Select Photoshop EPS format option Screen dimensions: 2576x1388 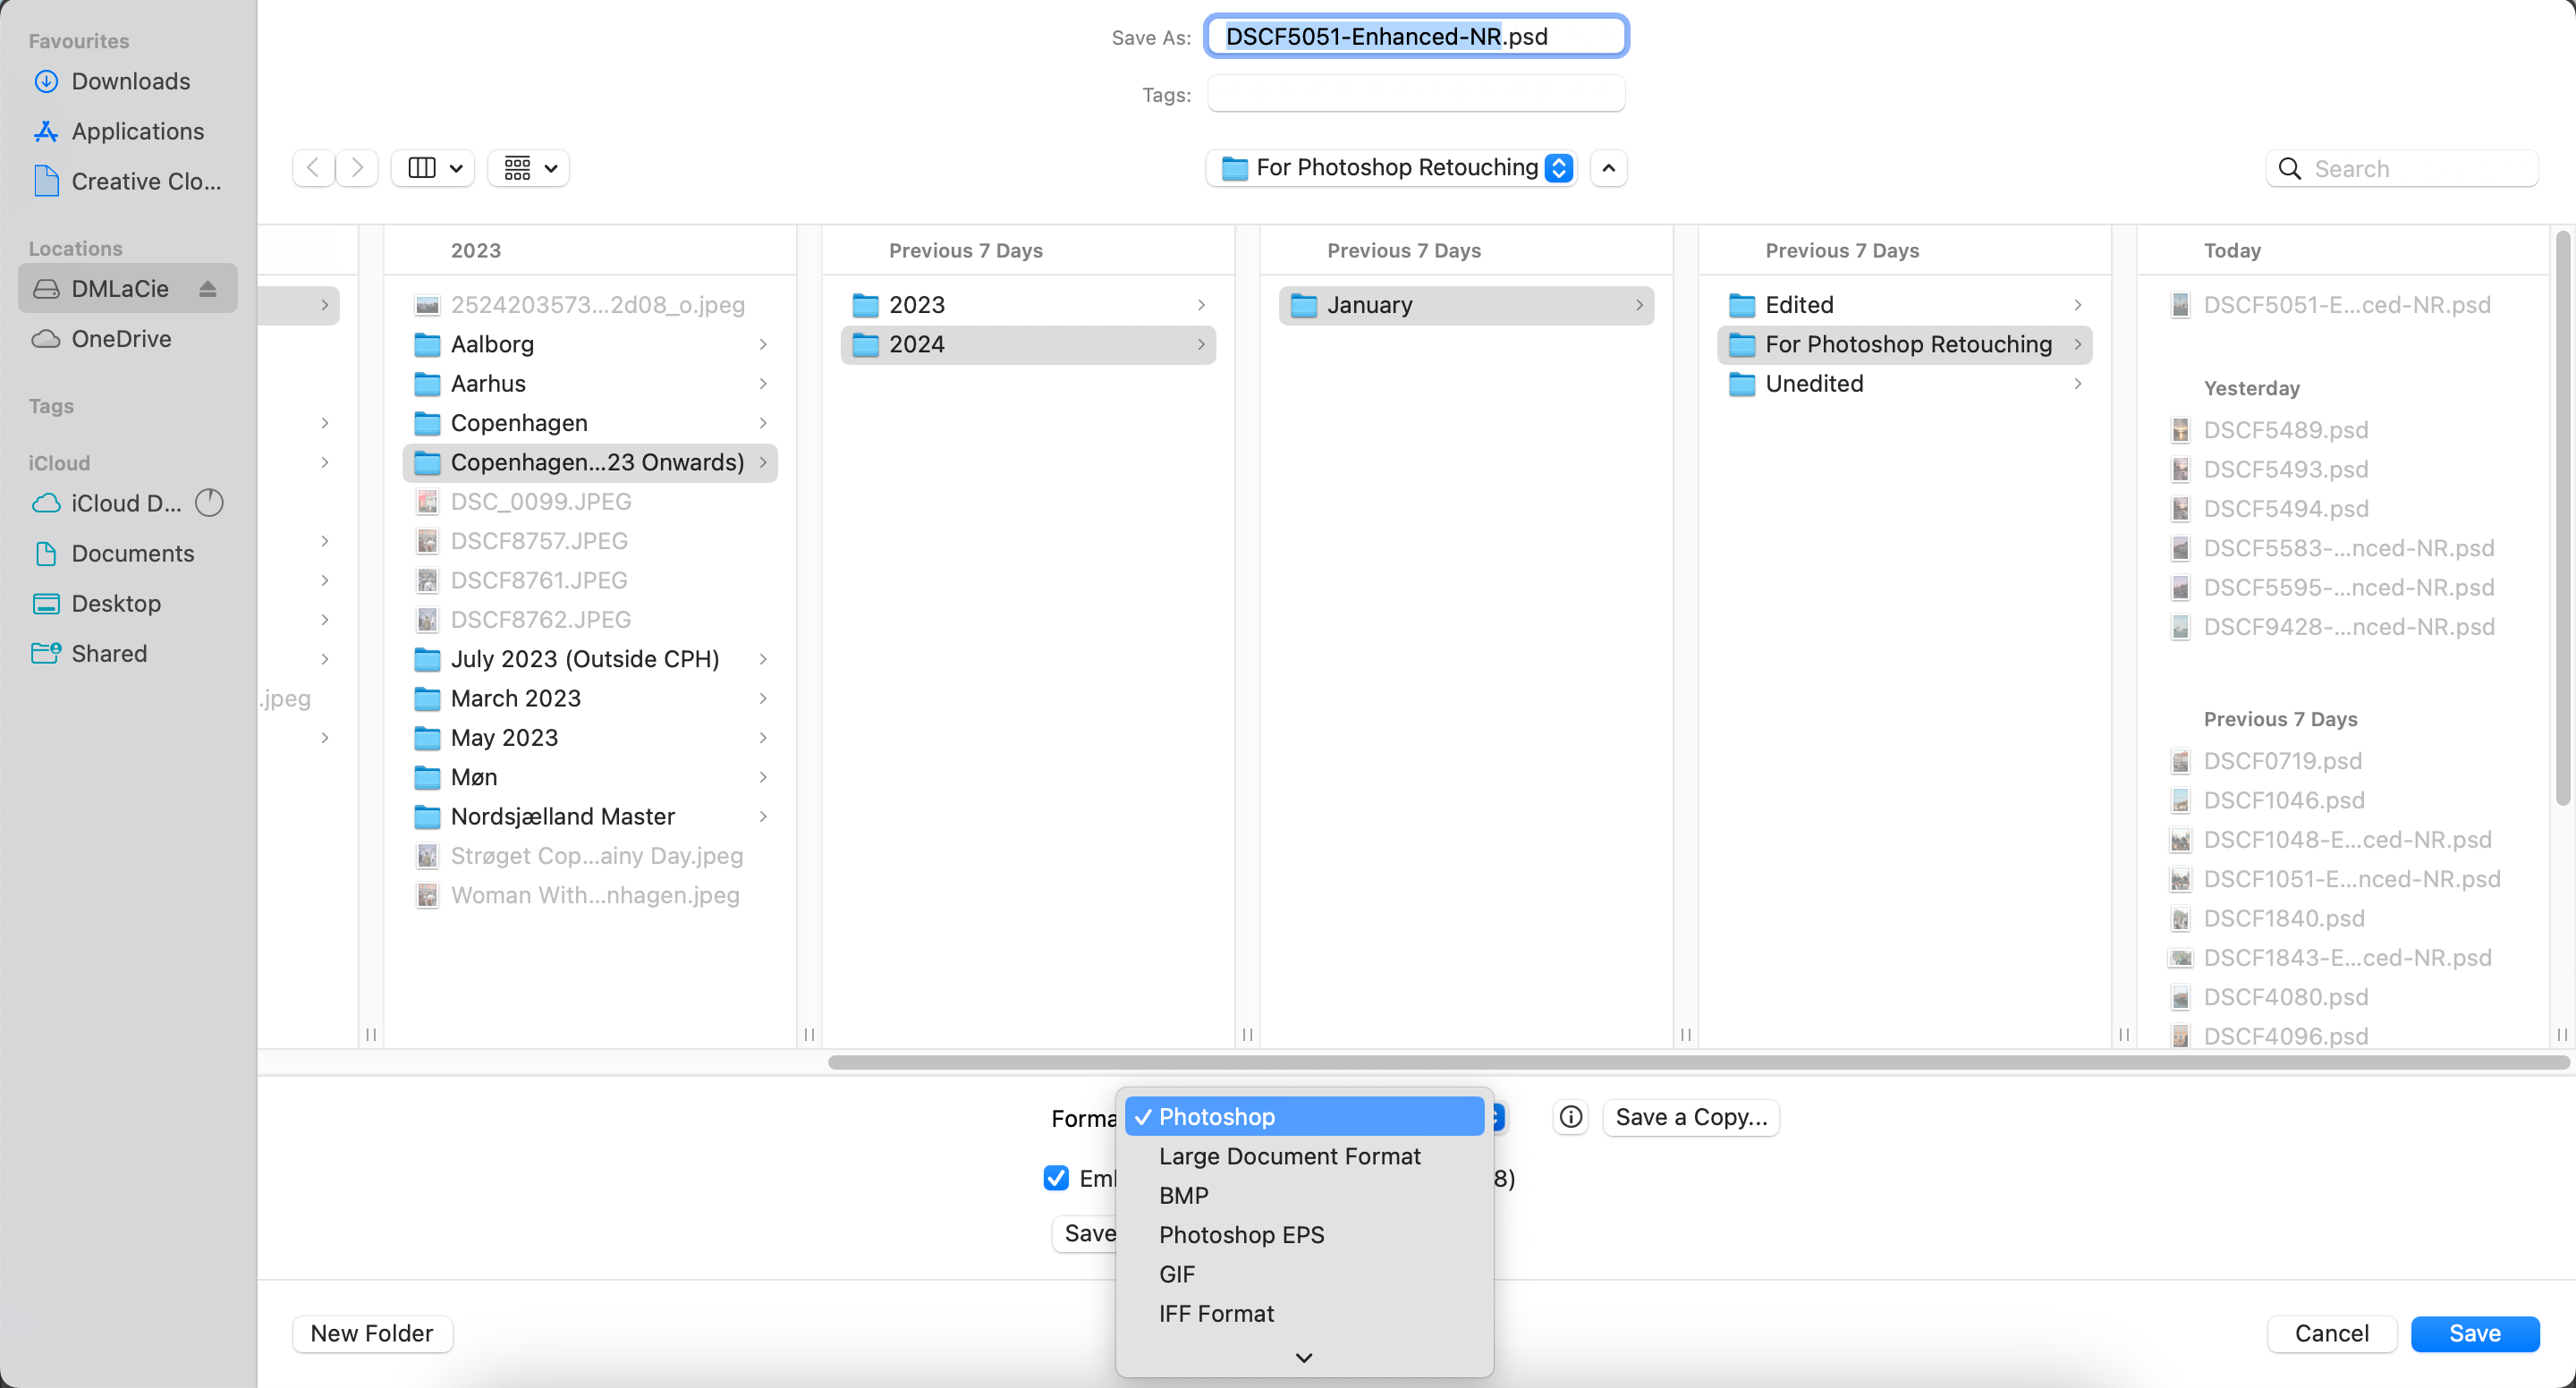coord(1241,1235)
